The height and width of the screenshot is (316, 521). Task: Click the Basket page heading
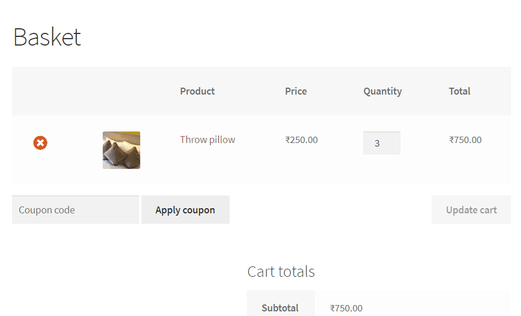coord(47,37)
